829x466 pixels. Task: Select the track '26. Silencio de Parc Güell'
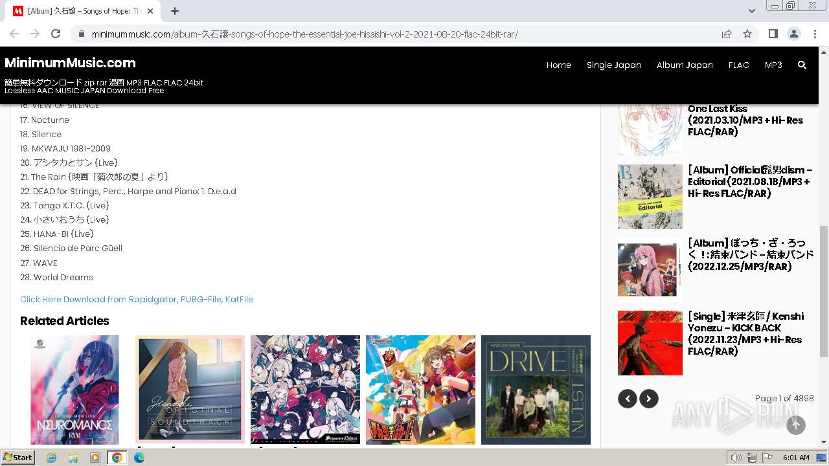point(71,248)
